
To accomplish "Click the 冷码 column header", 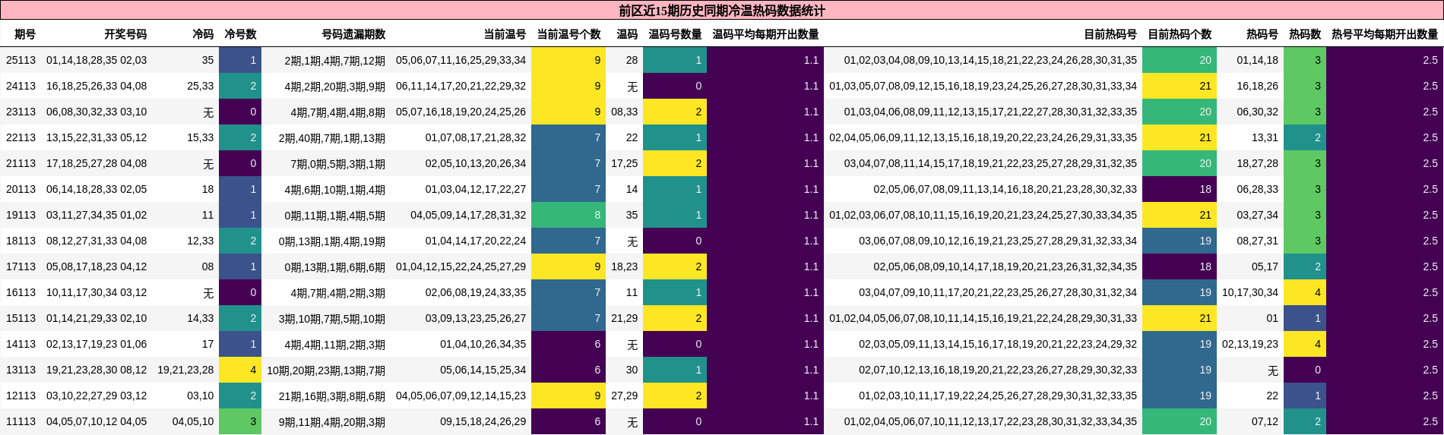I will 203,34.
